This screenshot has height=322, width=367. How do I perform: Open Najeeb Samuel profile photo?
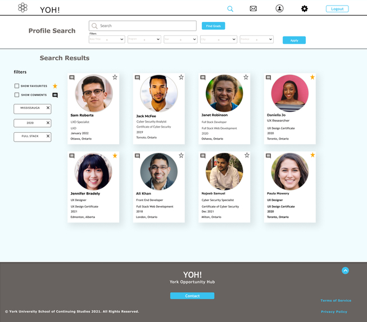224,171
